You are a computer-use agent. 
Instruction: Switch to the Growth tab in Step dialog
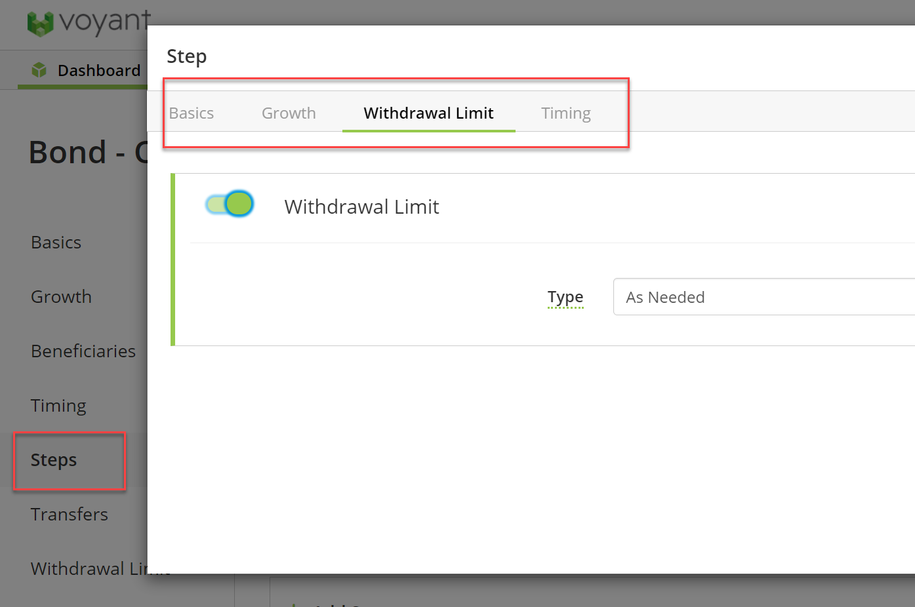(289, 113)
